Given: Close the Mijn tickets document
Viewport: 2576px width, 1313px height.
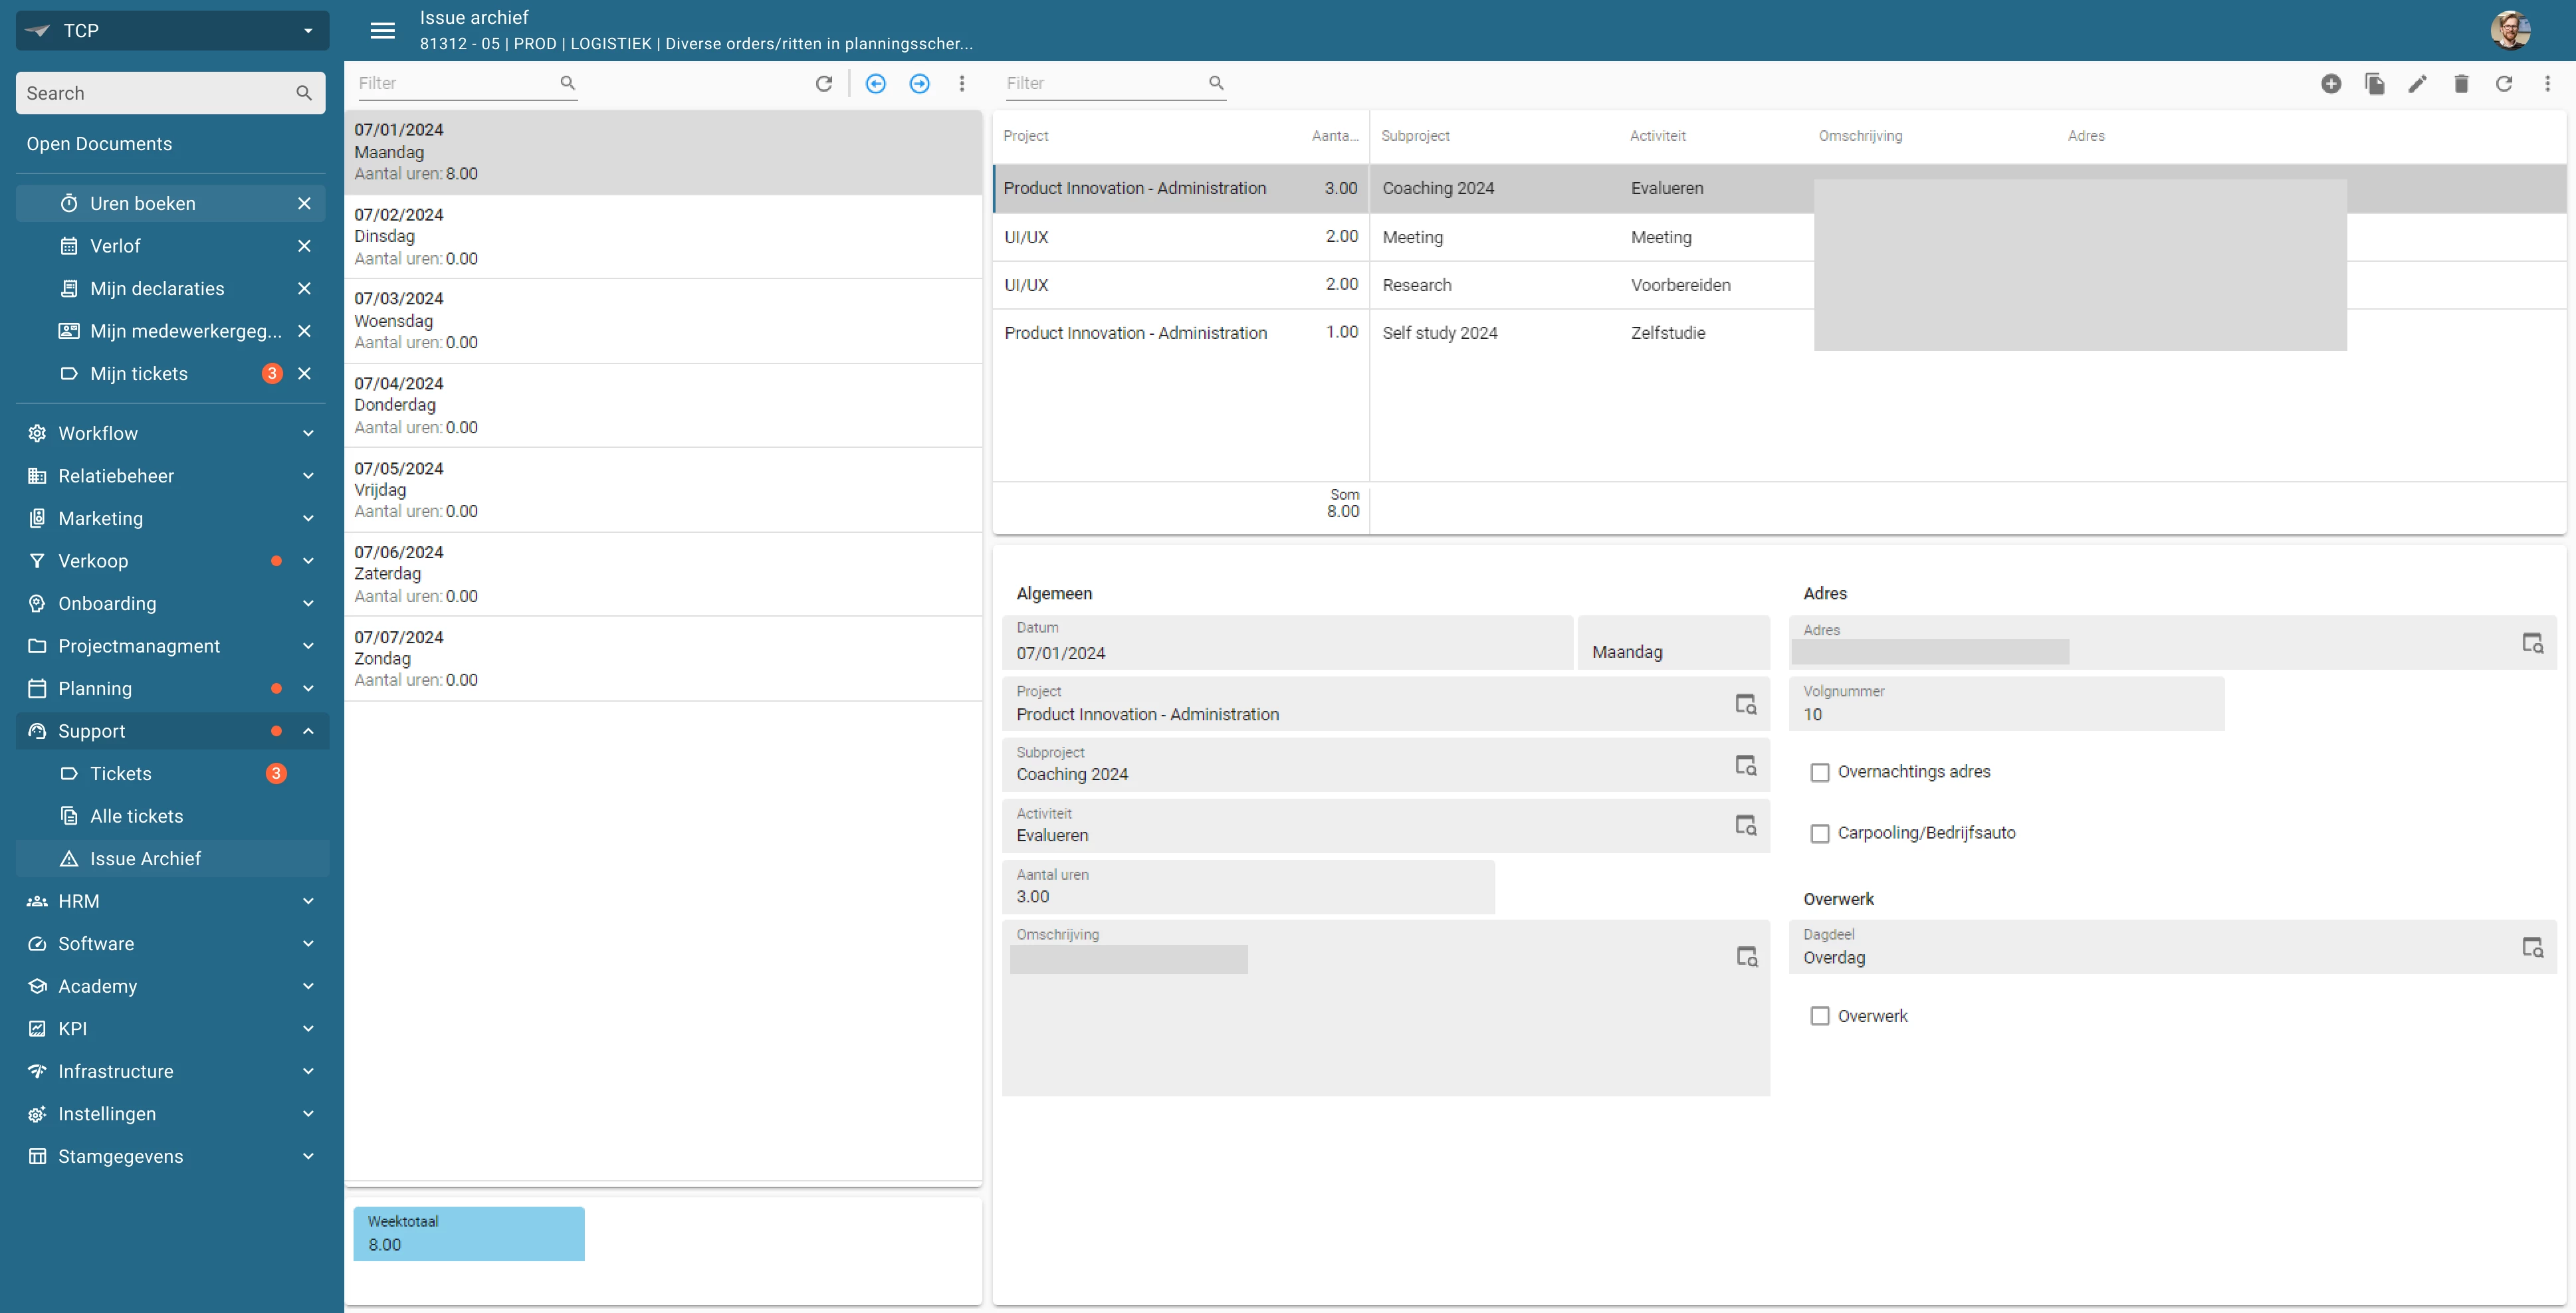Looking at the screenshot, I should (x=305, y=373).
